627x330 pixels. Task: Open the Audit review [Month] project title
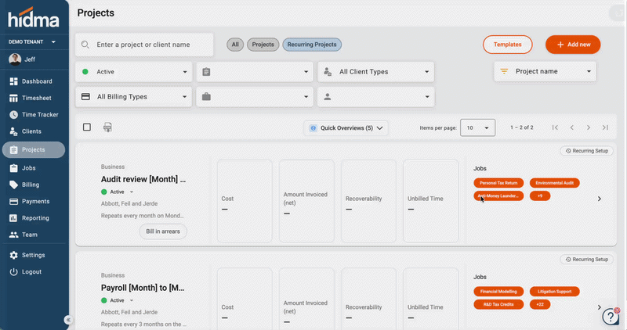(x=143, y=179)
